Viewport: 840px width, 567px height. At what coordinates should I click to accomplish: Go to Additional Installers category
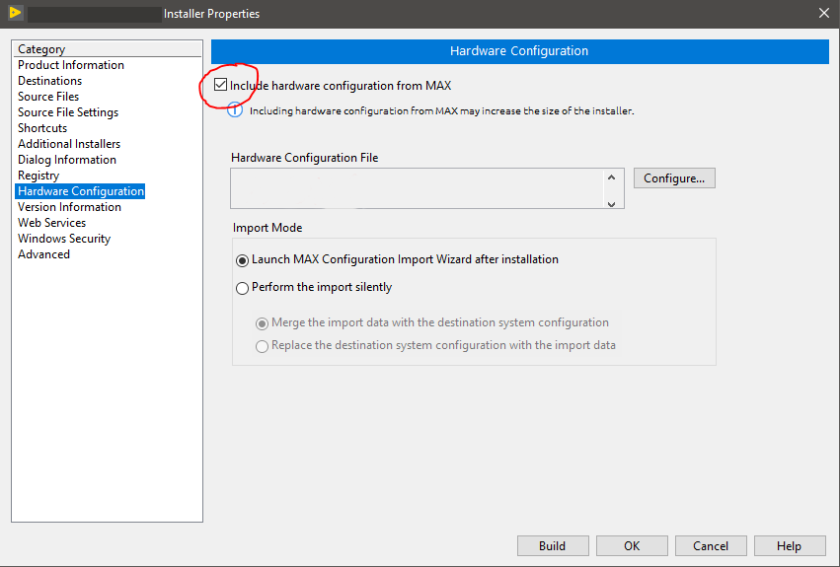click(x=69, y=144)
